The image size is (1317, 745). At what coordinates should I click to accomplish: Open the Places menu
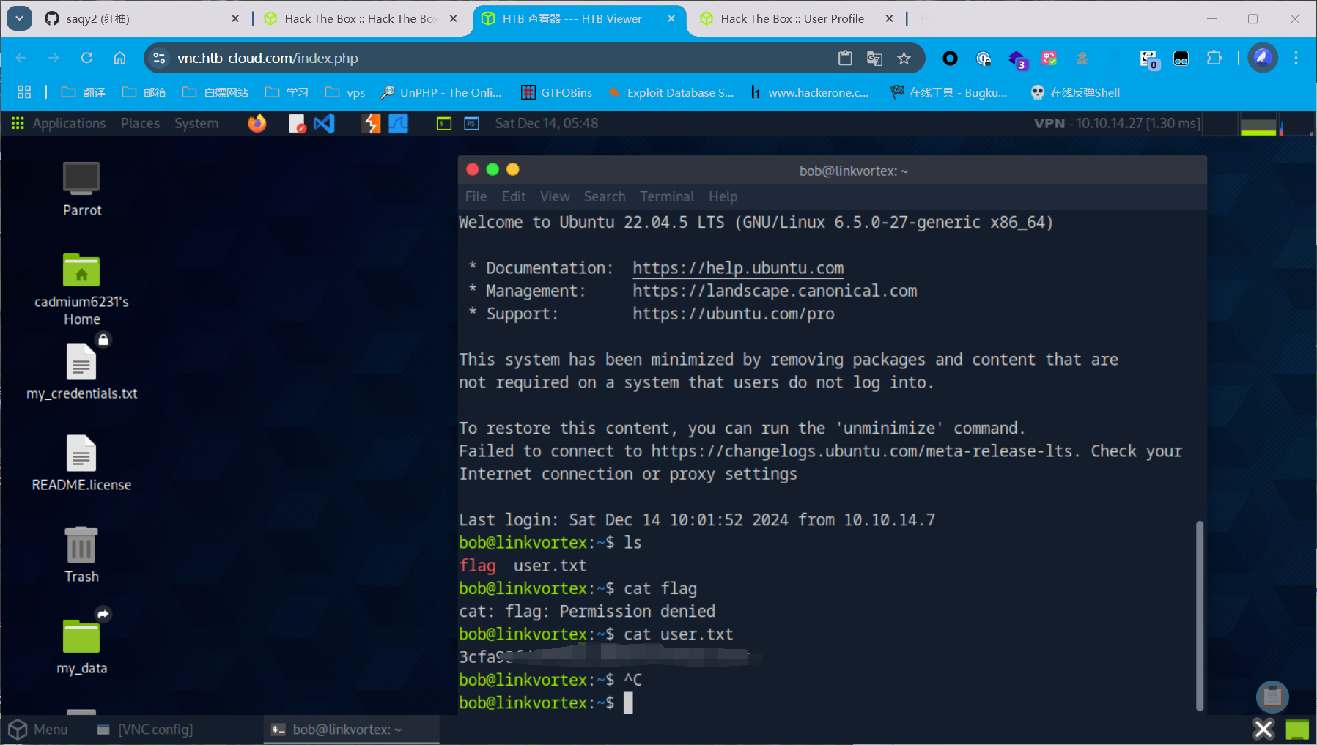pyautogui.click(x=140, y=123)
